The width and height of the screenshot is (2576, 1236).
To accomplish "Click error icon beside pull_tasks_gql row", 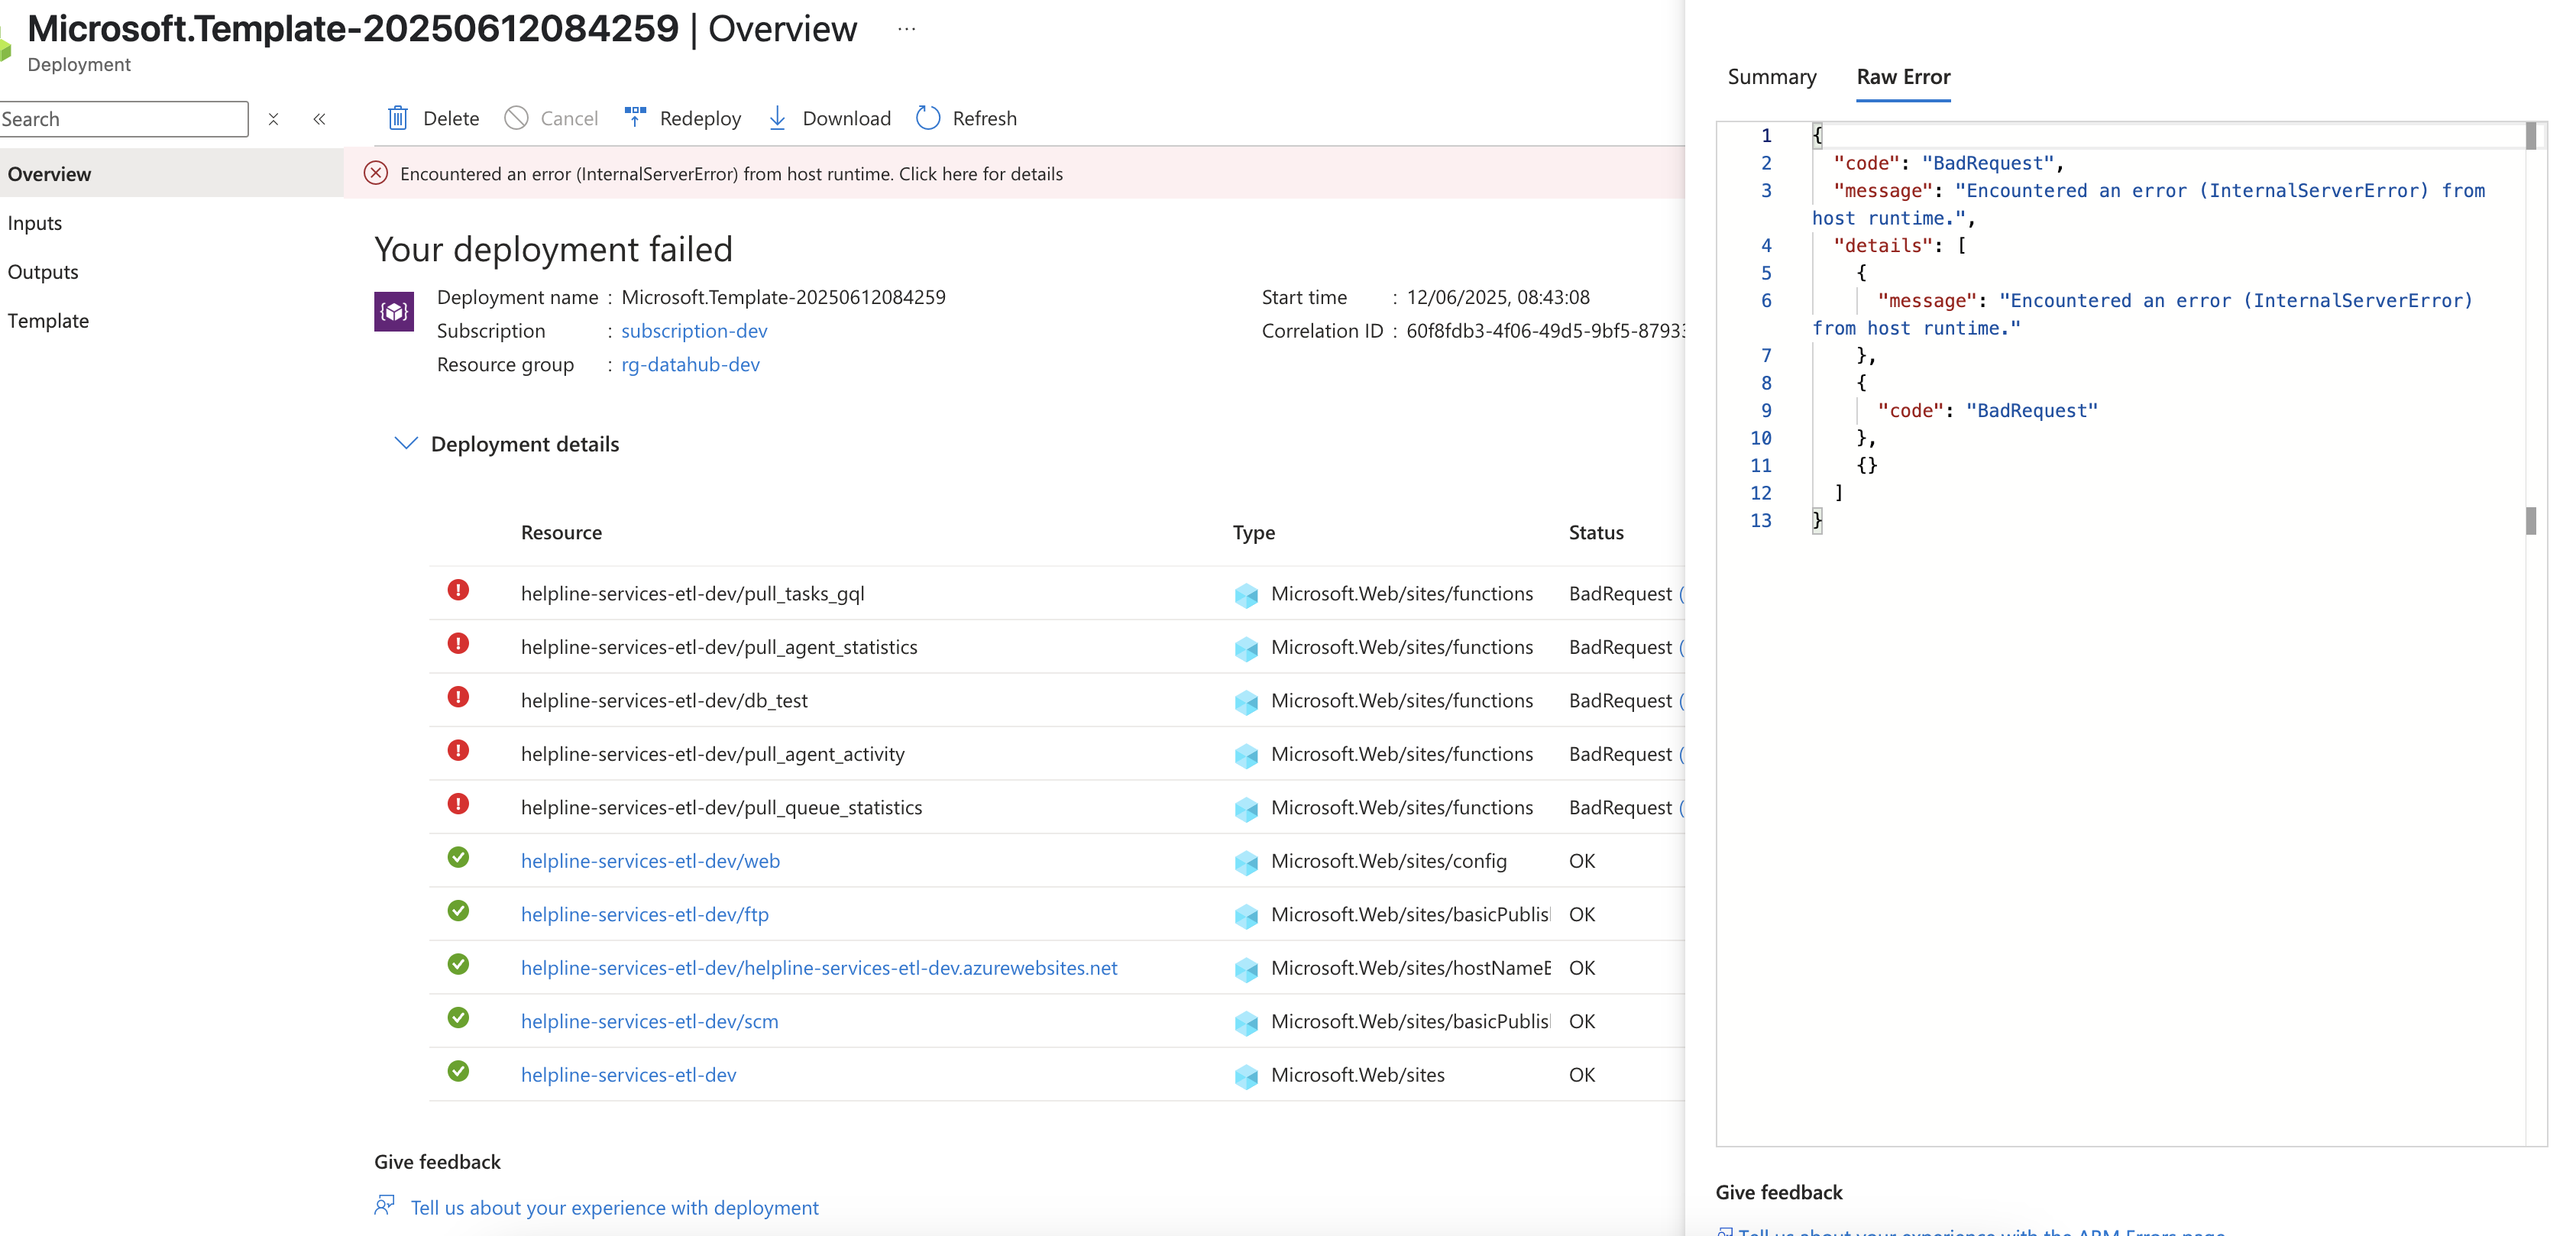I will click(458, 590).
